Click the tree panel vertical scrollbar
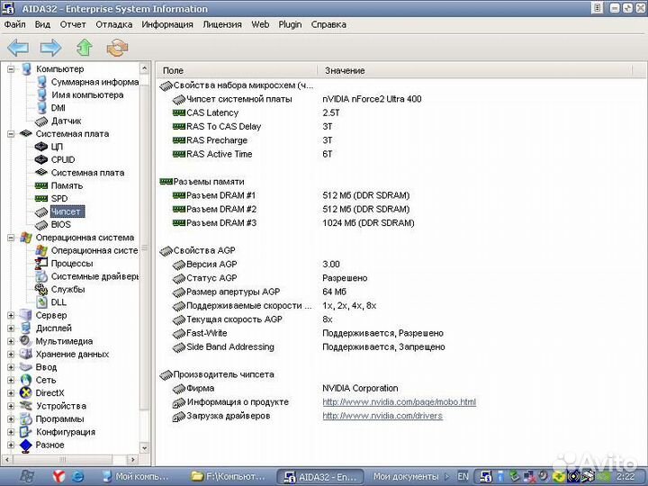This screenshot has width=648, height=486. pos(146,270)
